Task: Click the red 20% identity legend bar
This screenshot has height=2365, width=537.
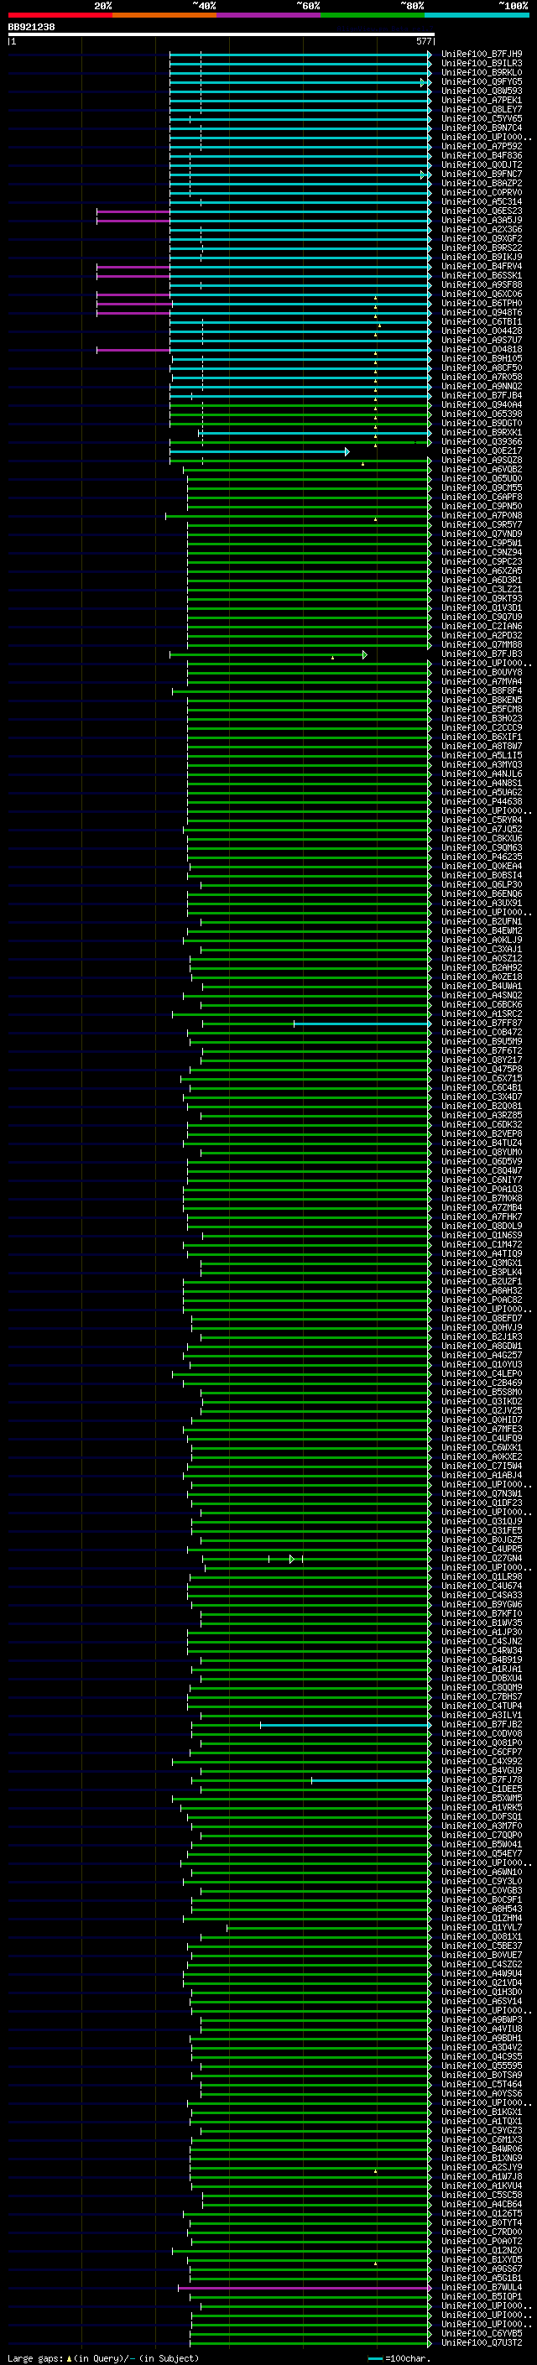Action: click(x=60, y=15)
